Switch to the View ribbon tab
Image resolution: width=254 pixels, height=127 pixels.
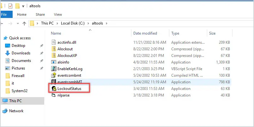click(x=58, y=14)
